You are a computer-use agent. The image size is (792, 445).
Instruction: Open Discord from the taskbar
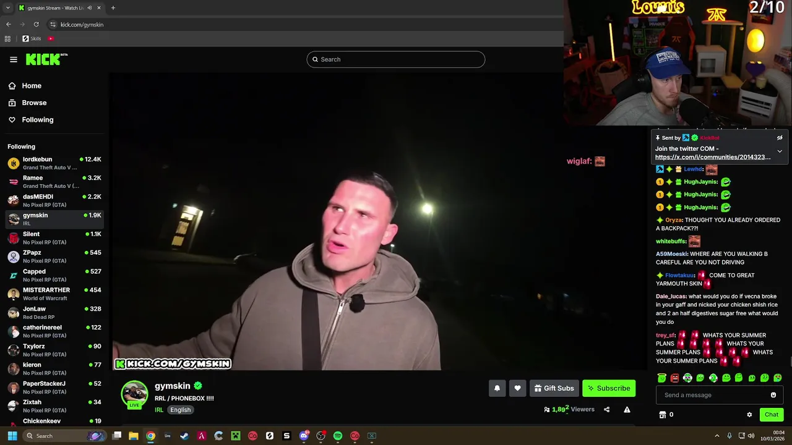coord(304,436)
